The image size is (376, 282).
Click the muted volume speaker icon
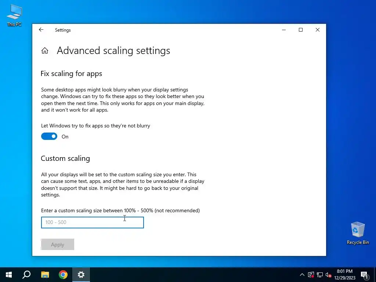coord(329,275)
